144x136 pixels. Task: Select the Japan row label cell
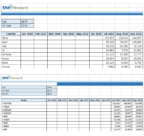(x=11, y=42)
